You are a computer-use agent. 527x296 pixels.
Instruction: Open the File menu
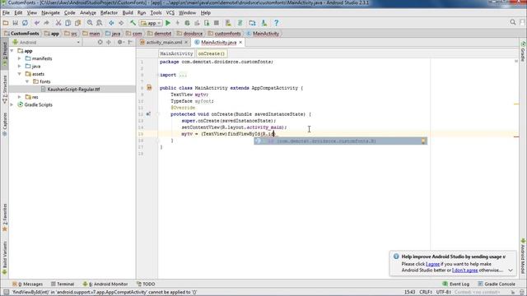[x=6, y=13]
